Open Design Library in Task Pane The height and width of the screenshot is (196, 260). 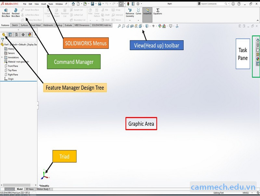click(x=258, y=45)
